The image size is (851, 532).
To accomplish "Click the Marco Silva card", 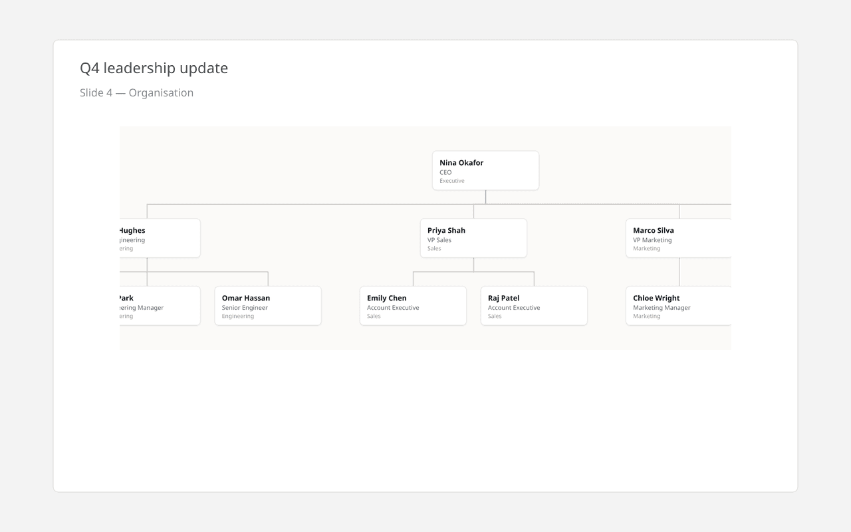I will pos(679,239).
